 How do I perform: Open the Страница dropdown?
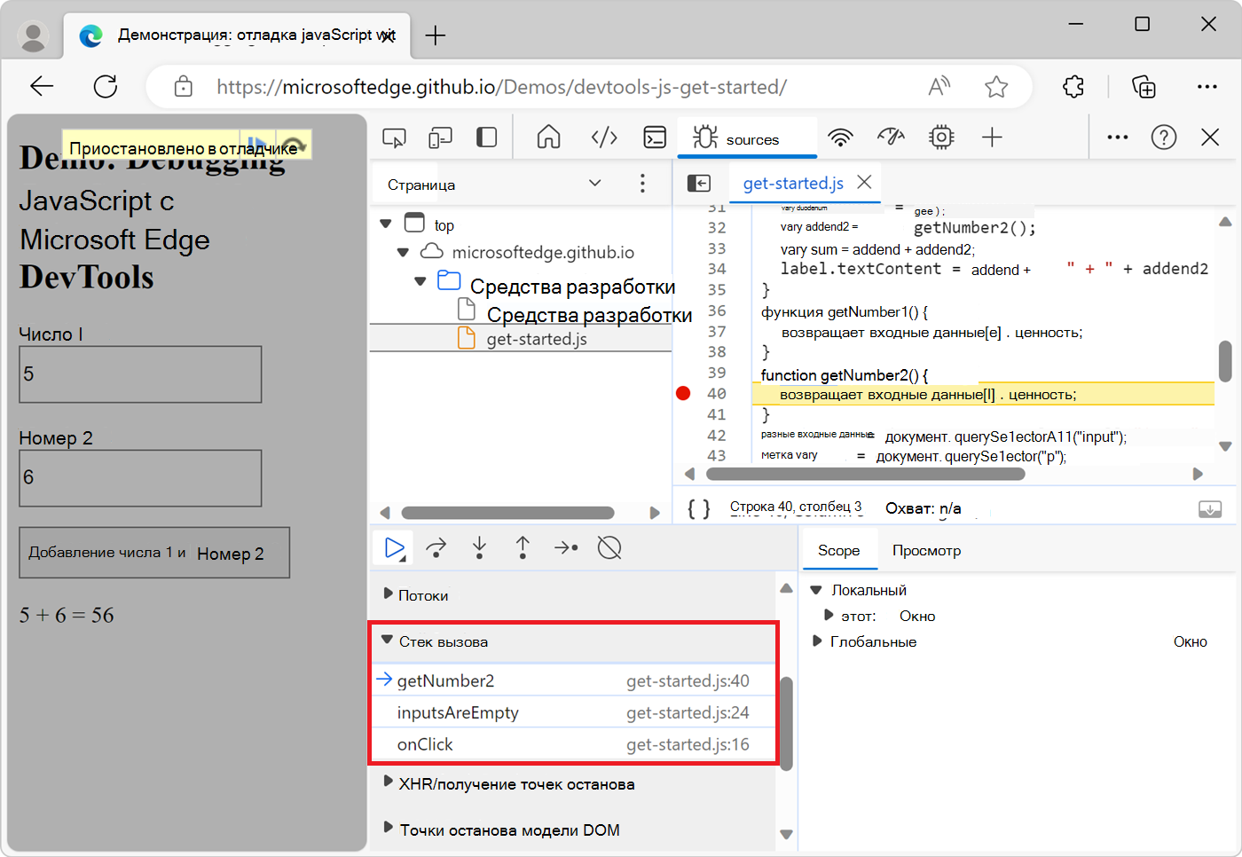coord(594,184)
